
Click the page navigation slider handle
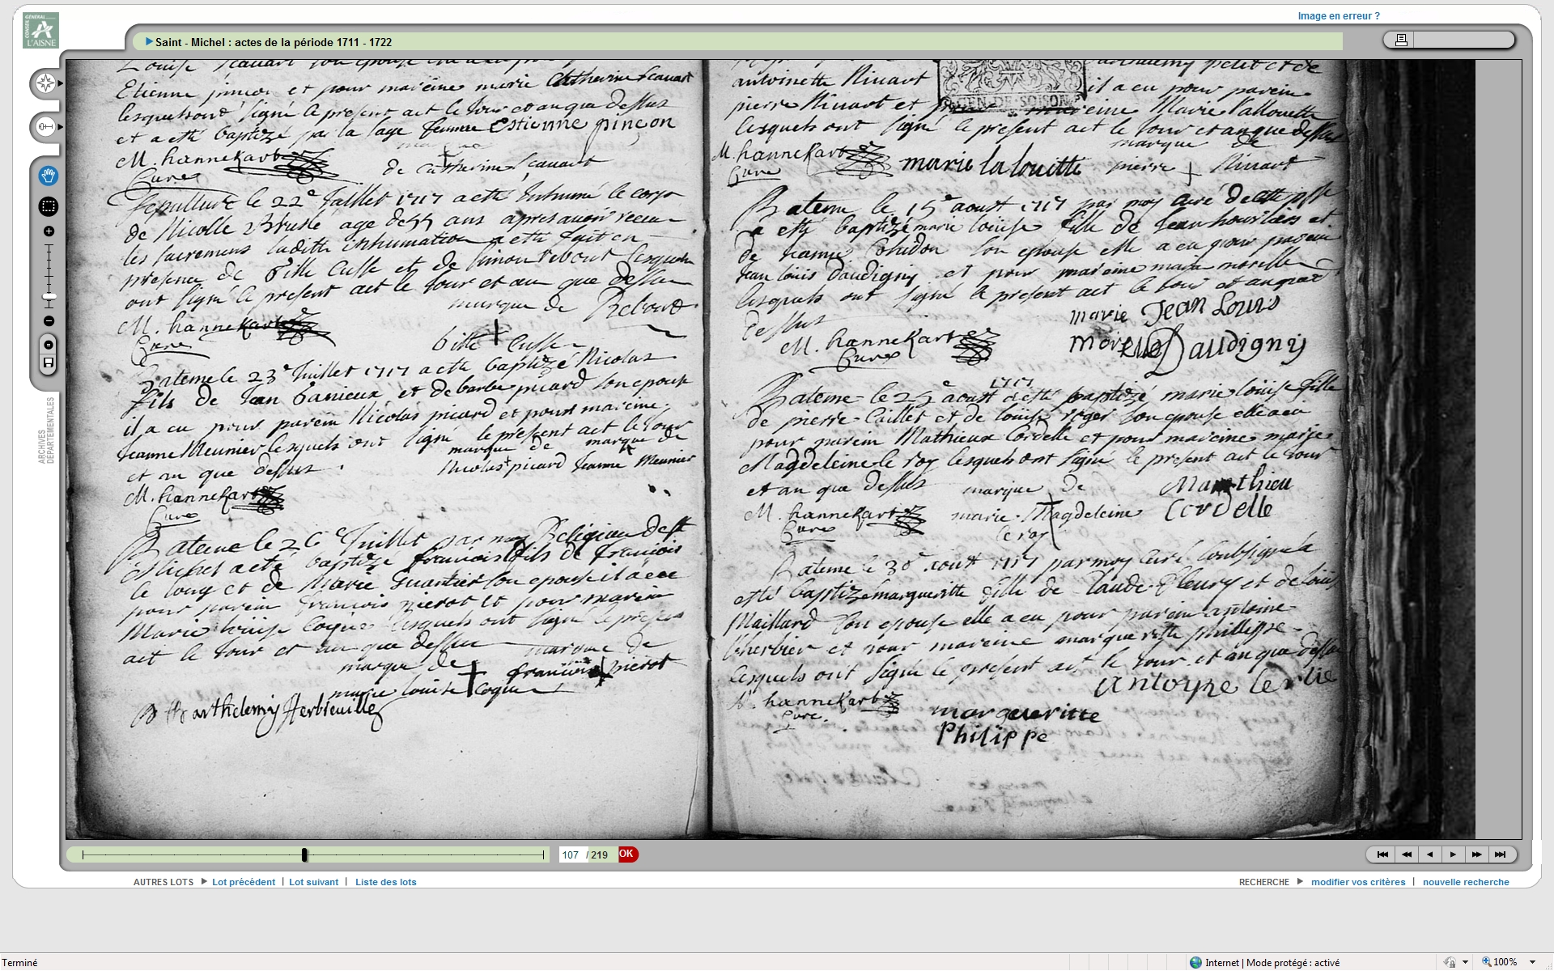(x=304, y=854)
